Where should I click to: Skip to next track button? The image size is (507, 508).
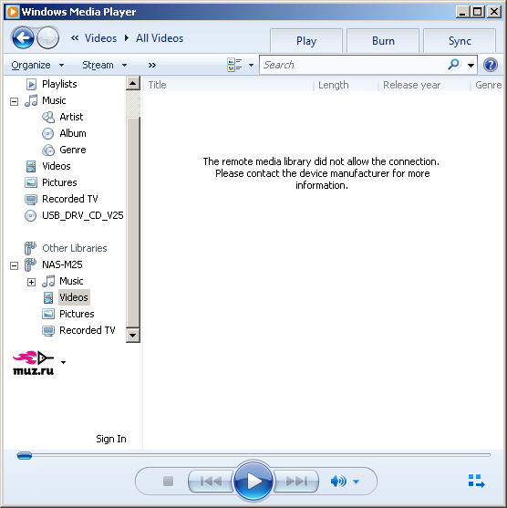point(295,482)
